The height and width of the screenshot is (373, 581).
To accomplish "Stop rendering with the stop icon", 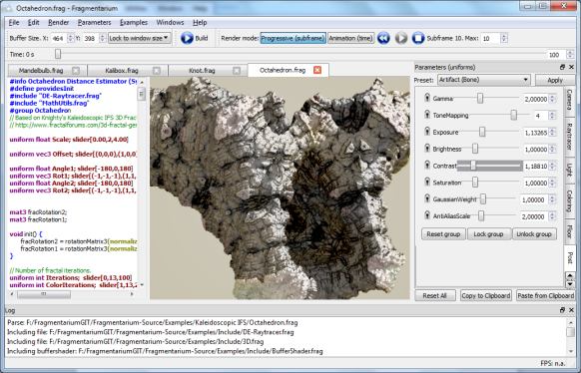I will [418, 38].
